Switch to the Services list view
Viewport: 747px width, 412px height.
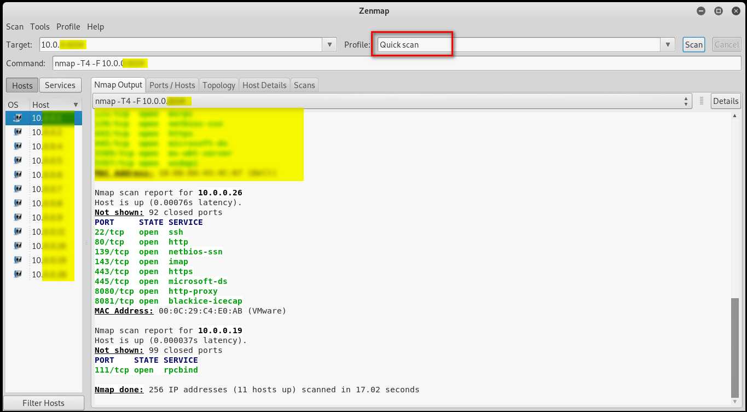(60, 85)
